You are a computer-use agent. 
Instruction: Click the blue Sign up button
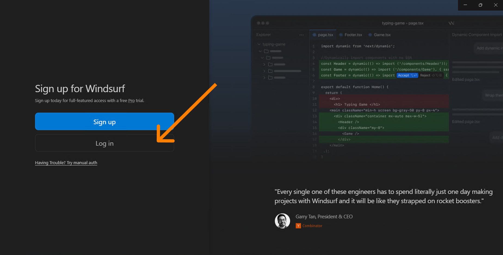pos(104,122)
